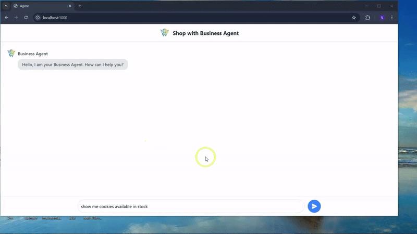This screenshot has height=234, width=417.
Task: Close the Agent tab
Action: pos(70,6)
